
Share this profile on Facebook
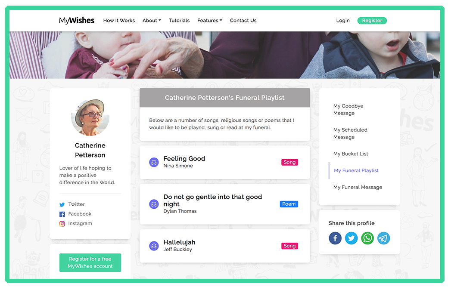[x=335, y=238]
